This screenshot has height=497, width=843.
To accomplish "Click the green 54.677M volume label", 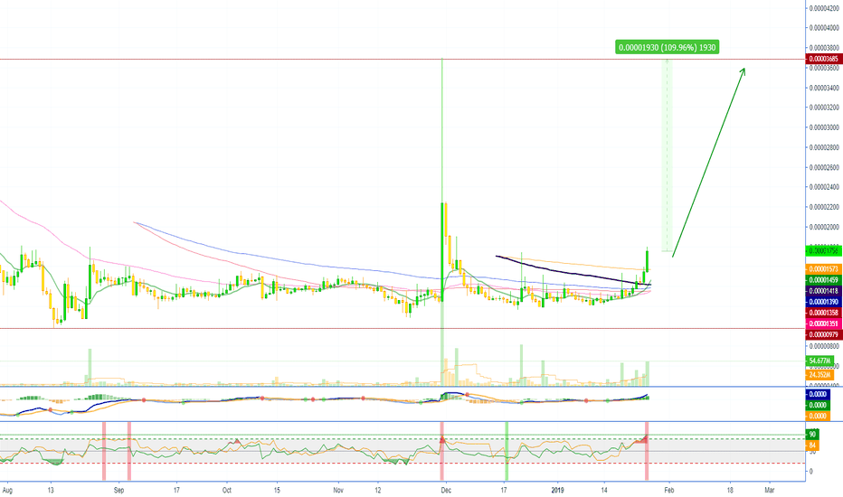I will (x=819, y=361).
